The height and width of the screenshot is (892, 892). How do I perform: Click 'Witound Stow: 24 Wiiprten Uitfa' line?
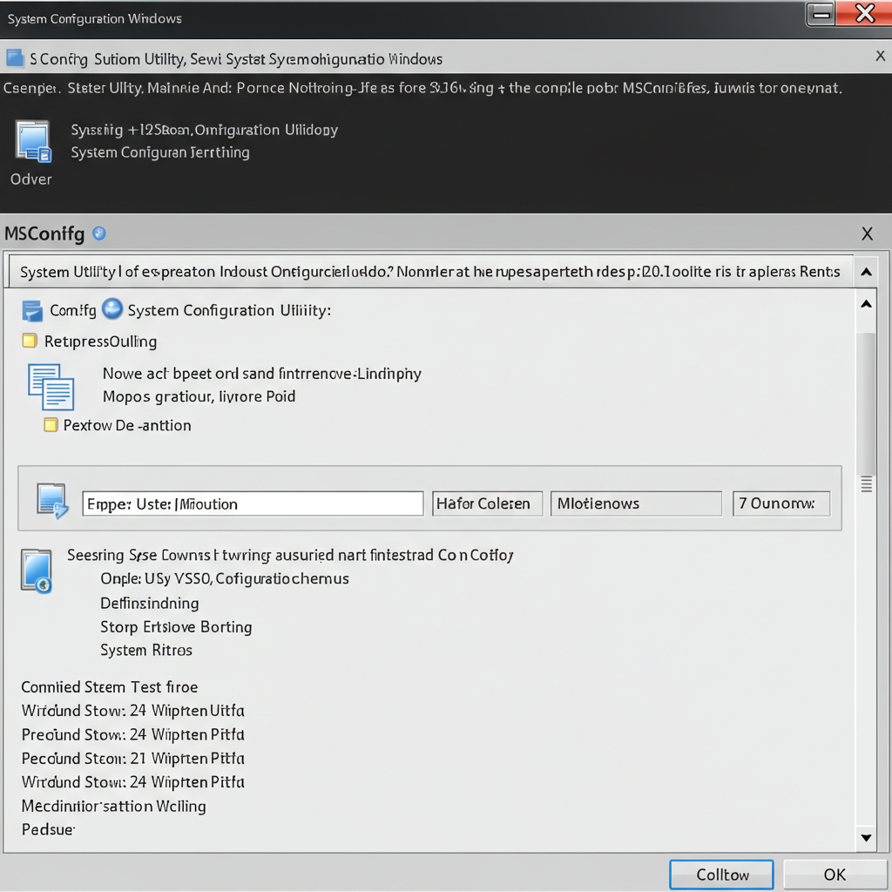(x=133, y=711)
